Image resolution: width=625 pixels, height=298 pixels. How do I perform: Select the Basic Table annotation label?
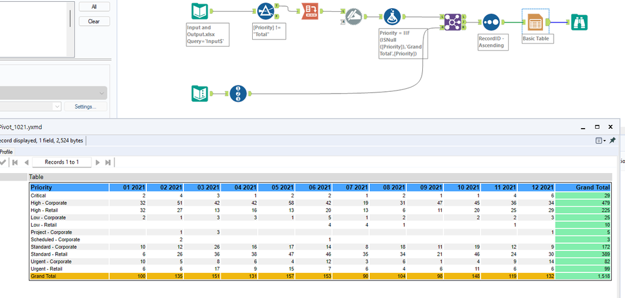coord(537,39)
